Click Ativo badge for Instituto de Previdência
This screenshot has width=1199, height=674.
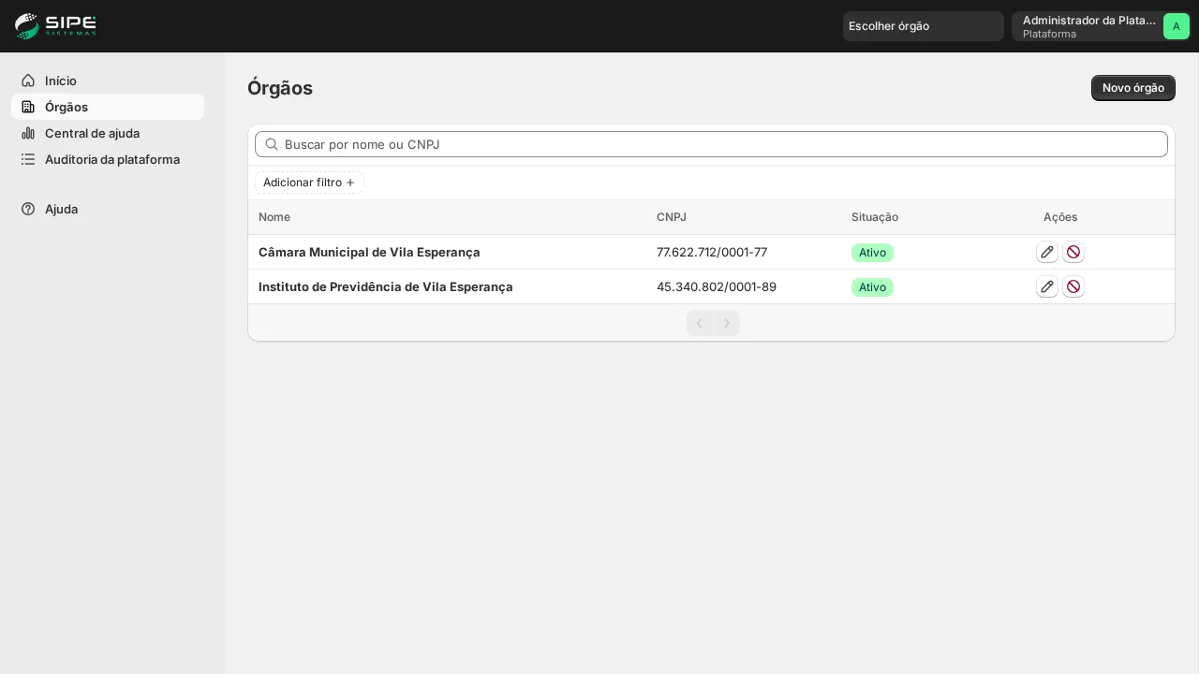[872, 287]
